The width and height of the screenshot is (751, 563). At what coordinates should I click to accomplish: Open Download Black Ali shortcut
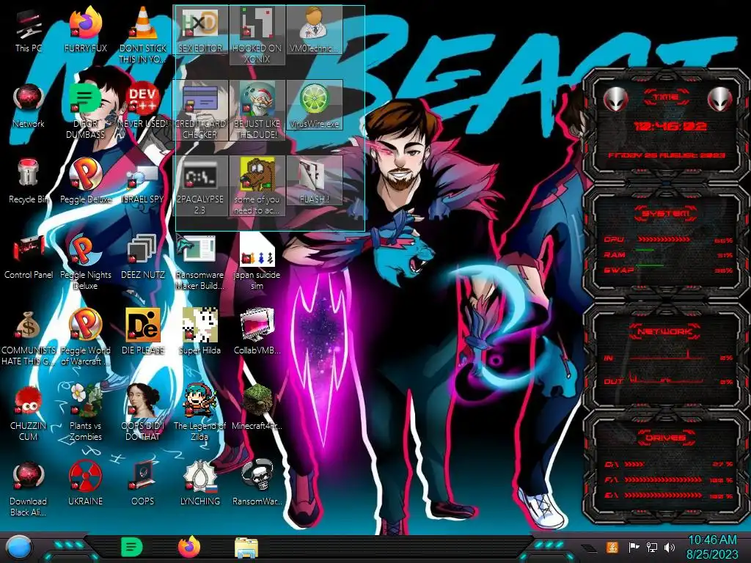pos(29,489)
